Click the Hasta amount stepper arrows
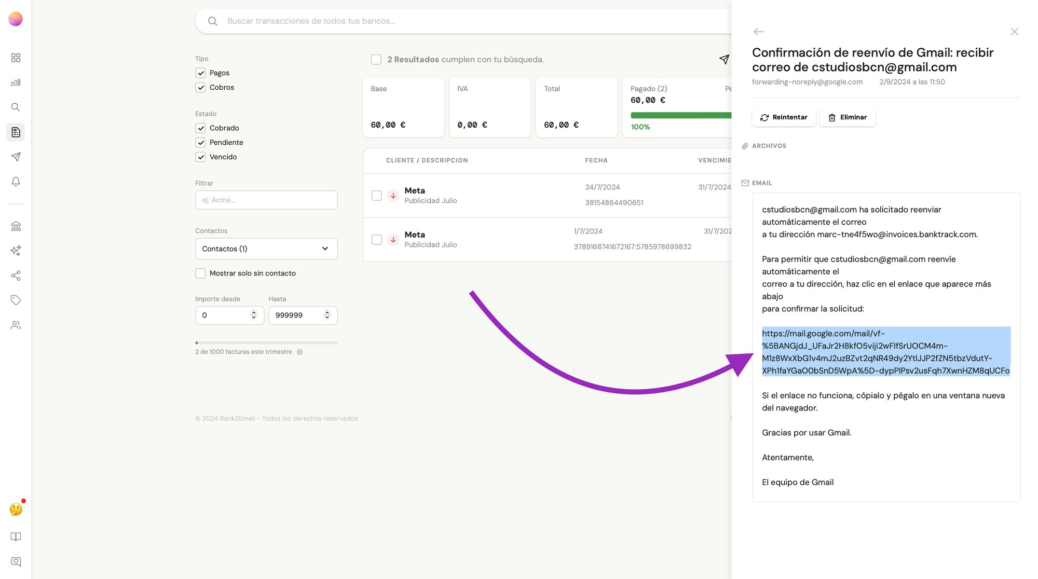This screenshot has height=579, width=1038. pyautogui.click(x=327, y=315)
